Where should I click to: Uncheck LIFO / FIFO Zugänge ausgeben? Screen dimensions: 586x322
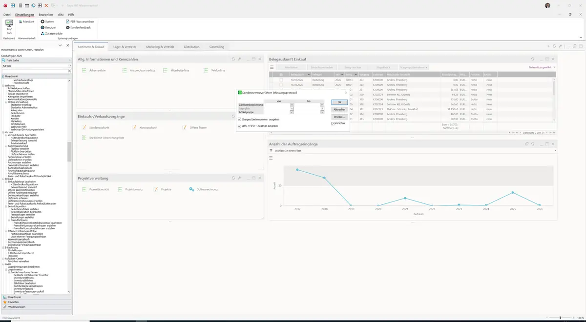pyautogui.click(x=240, y=126)
